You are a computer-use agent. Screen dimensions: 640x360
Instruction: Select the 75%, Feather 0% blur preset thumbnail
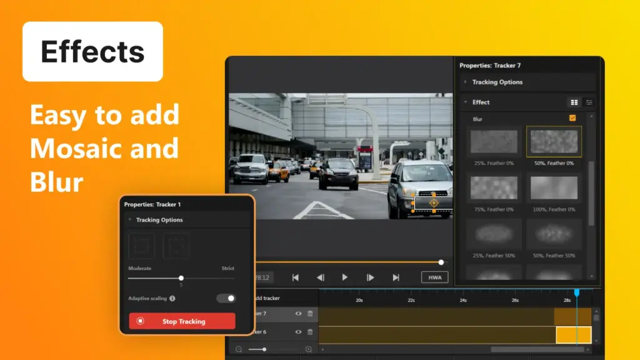[x=494, y=187]
